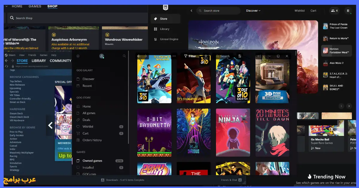Open Orders history in GOG sidebar
Image resolution: width=359 pixels, height=188 pixels.
click(x=92, y=140)
